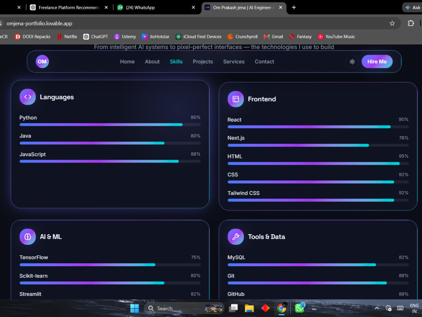
Task: Click the "Scikit-learn" skill label
Action: point(33,276)
